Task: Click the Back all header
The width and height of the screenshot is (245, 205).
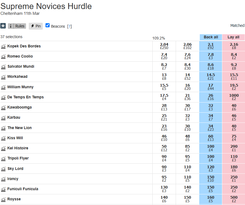Action: (211, 37)
